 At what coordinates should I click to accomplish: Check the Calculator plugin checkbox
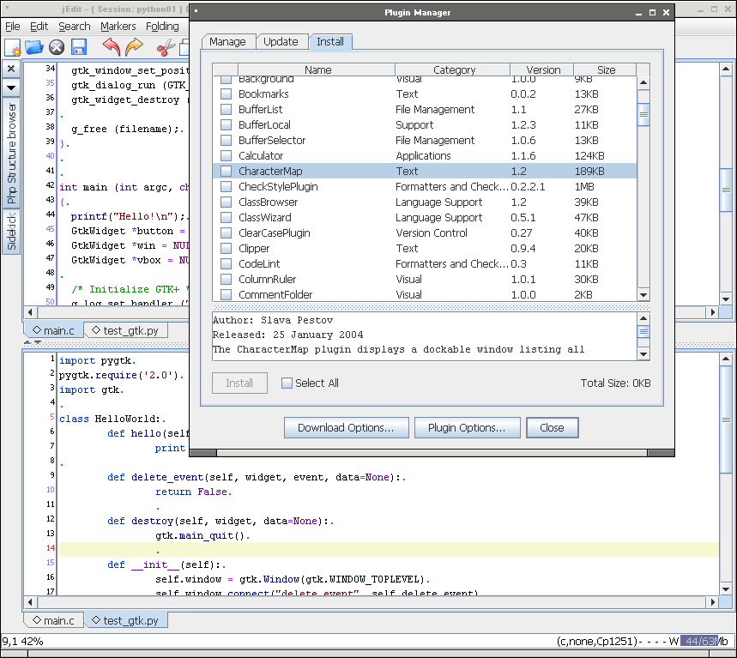click(x=227, y=155)
